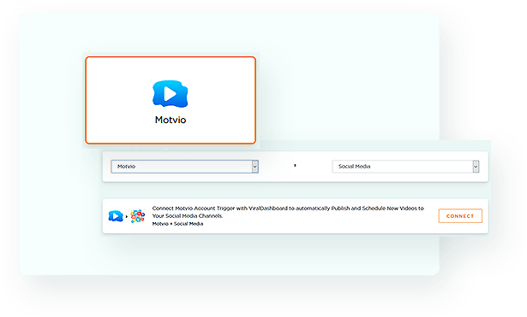
Task: Click the orange CONNECT button
Action: 460,216
